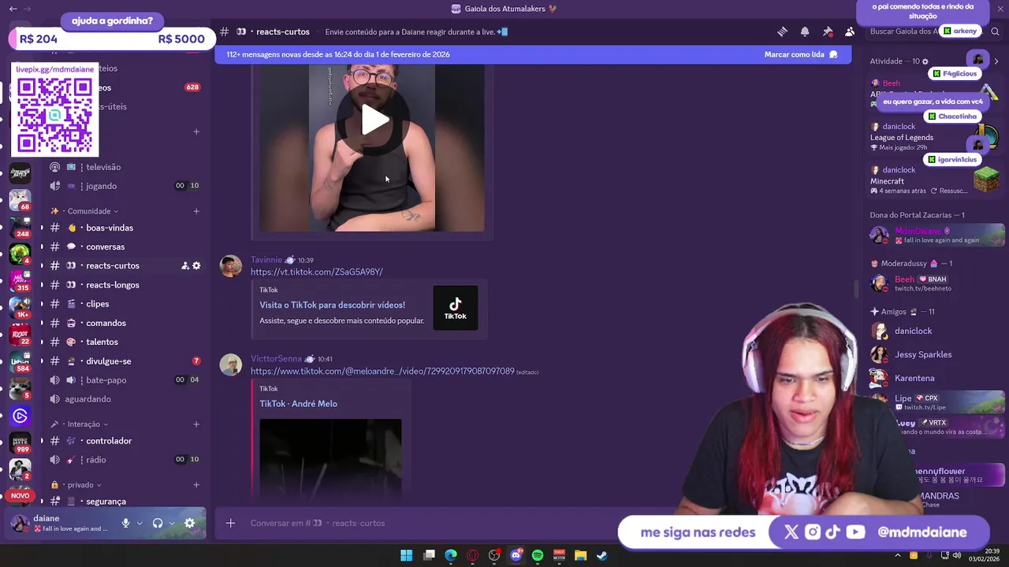Play the video in the chat
This screenshot has width=1009, height=567.
(x=375, y=120)
